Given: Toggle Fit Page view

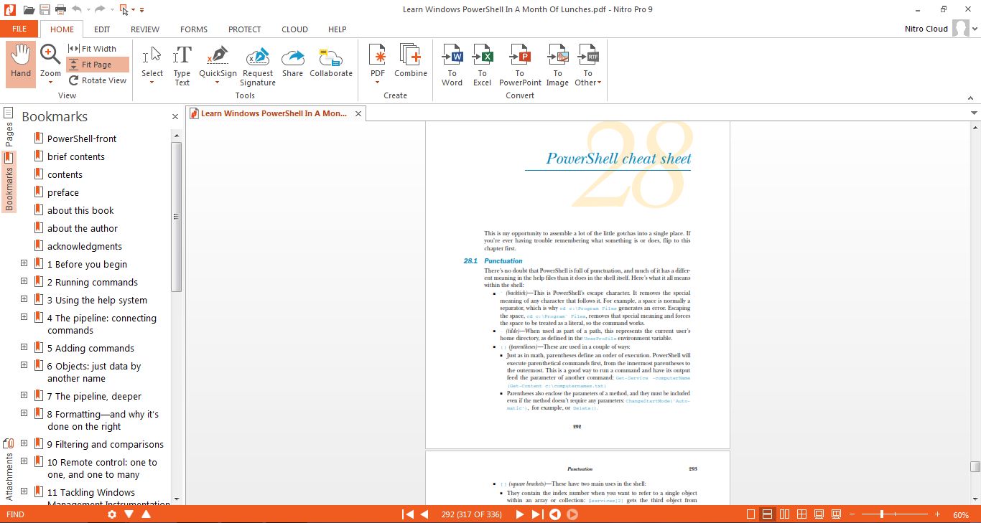Looking at the screenshot, I should (x=97, y=65).
